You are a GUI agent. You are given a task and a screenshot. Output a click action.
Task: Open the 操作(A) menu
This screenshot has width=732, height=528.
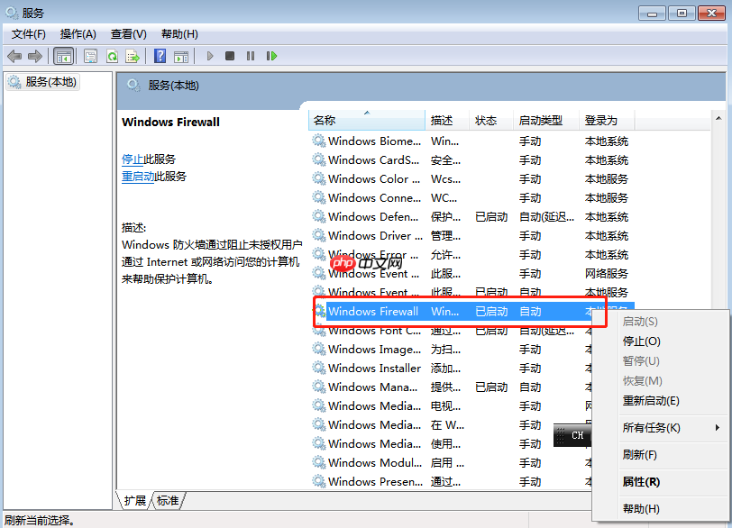coord(79,33)
